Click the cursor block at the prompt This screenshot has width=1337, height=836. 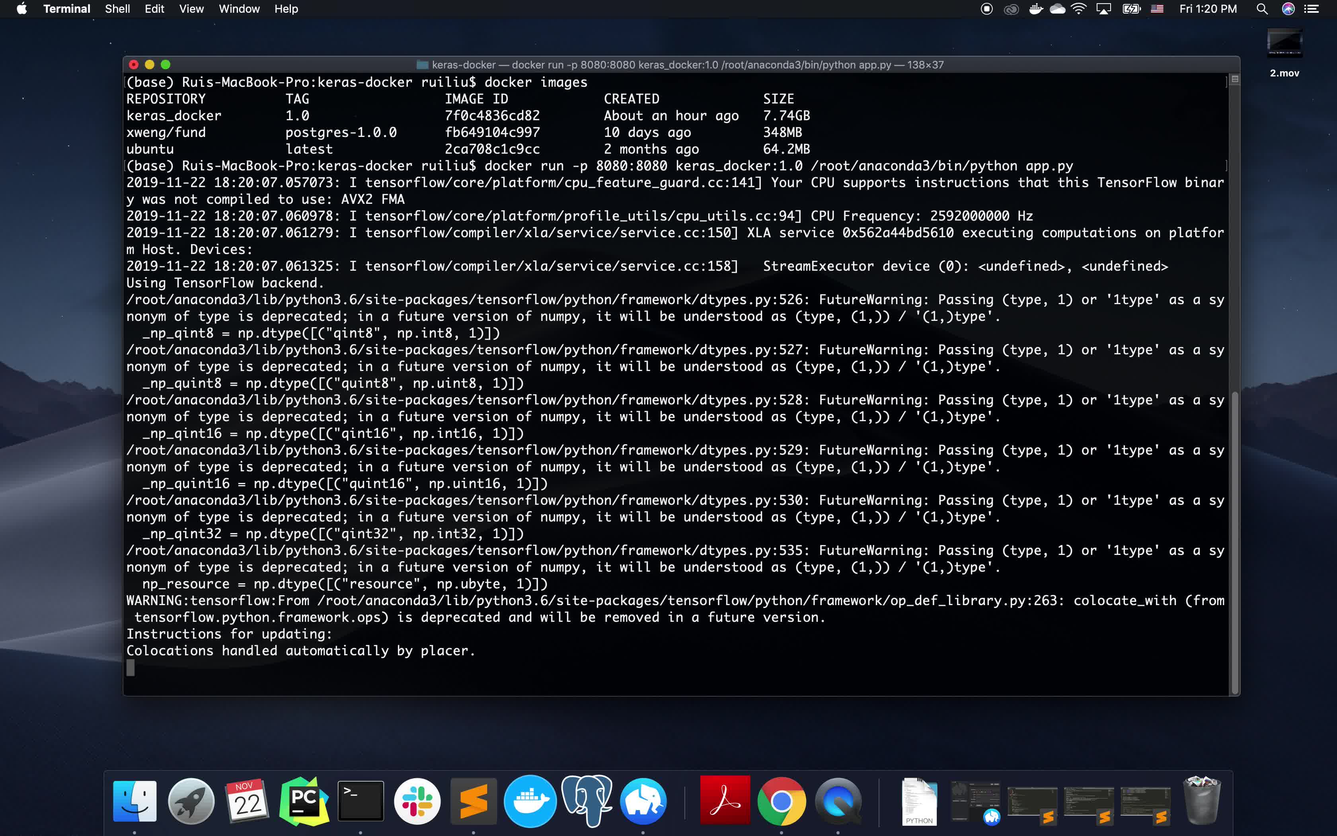pyautogui.click(x=131, y=668)
